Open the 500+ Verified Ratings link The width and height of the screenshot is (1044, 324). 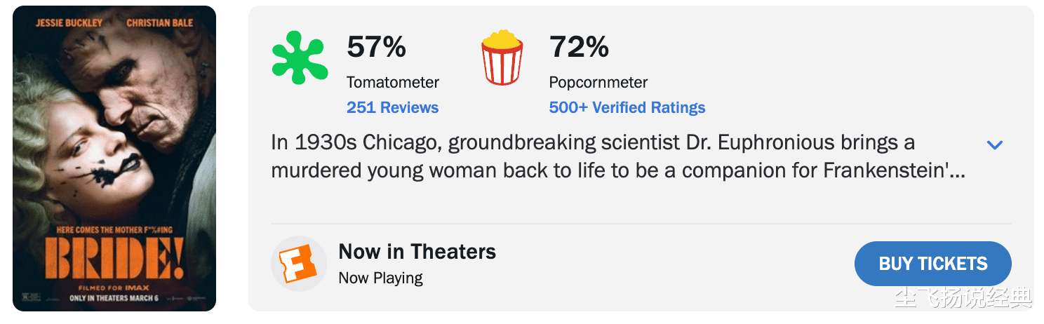pyautogui.click(x=627, y=108)
